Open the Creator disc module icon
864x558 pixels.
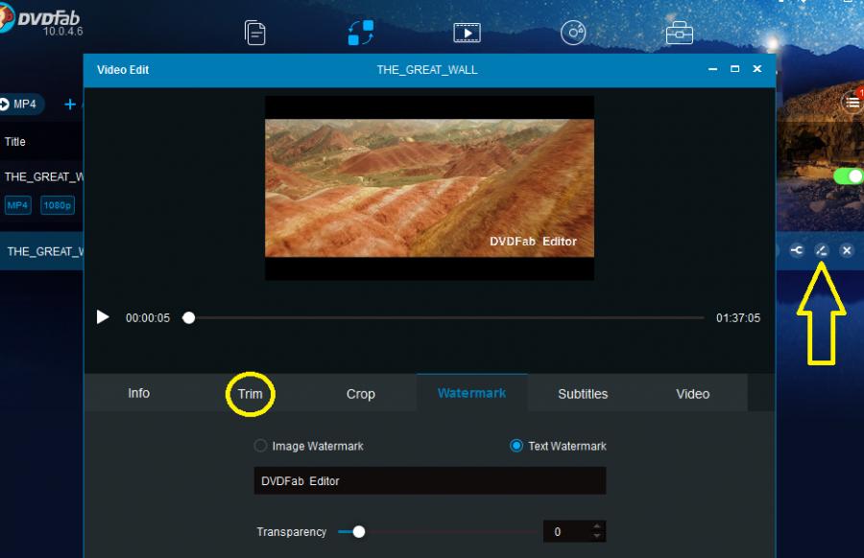point(573,33)
